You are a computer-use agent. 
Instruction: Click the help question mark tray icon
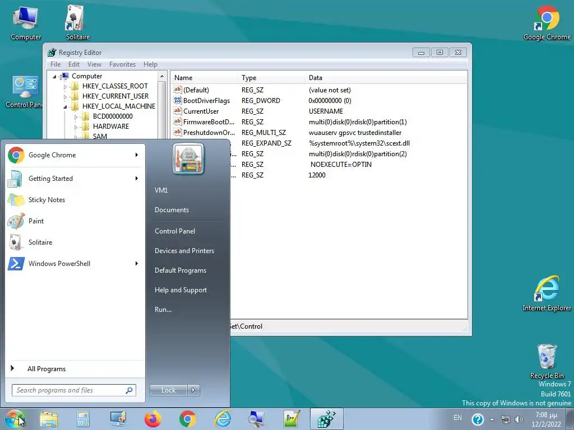pos(478,419)
